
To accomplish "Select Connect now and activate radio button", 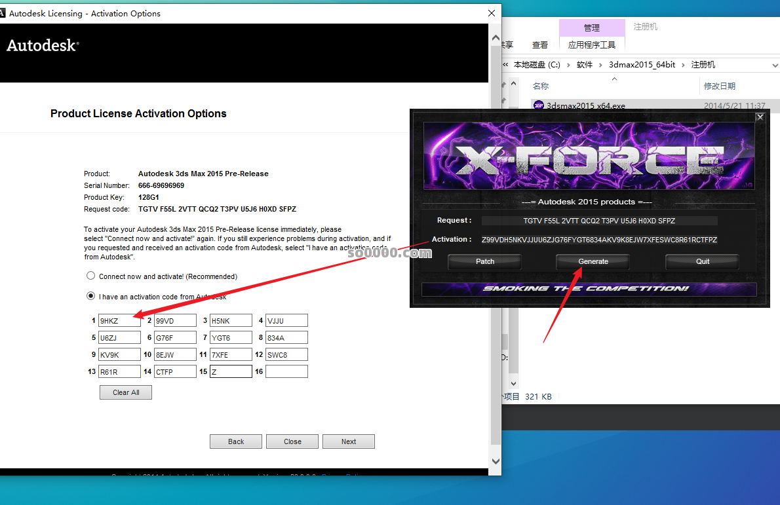I will pyautogui.click(x=91, y=276).
